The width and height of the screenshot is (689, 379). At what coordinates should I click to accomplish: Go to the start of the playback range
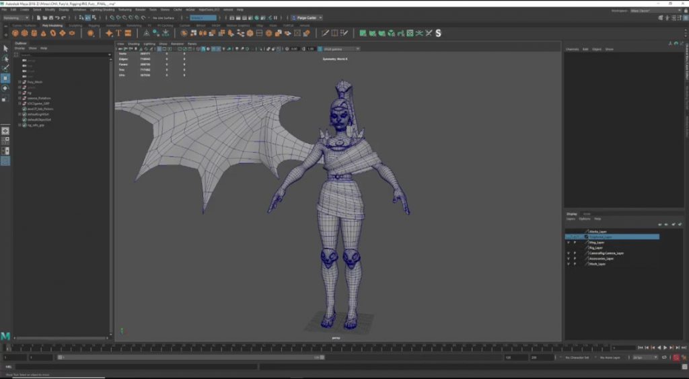click(x=641, y=347)
